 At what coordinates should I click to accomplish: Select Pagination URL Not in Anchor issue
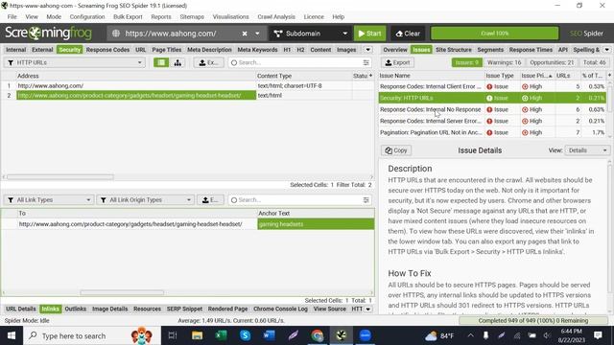pyautogui.click(x=492, y=132)
